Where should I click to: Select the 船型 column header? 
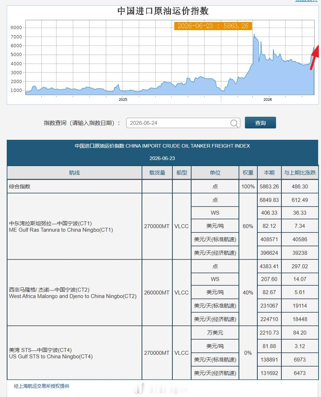click(182, 173)
